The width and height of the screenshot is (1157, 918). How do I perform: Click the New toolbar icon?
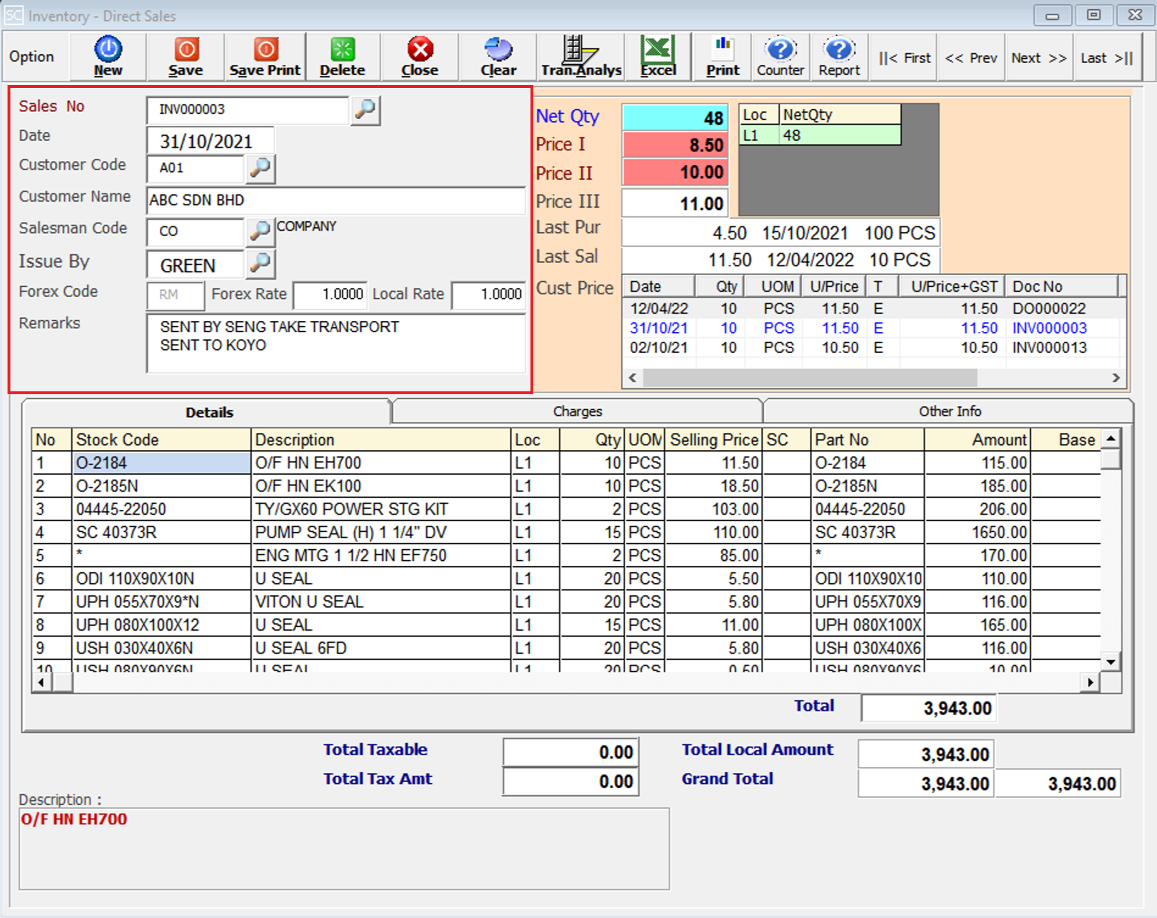(108, 57)
